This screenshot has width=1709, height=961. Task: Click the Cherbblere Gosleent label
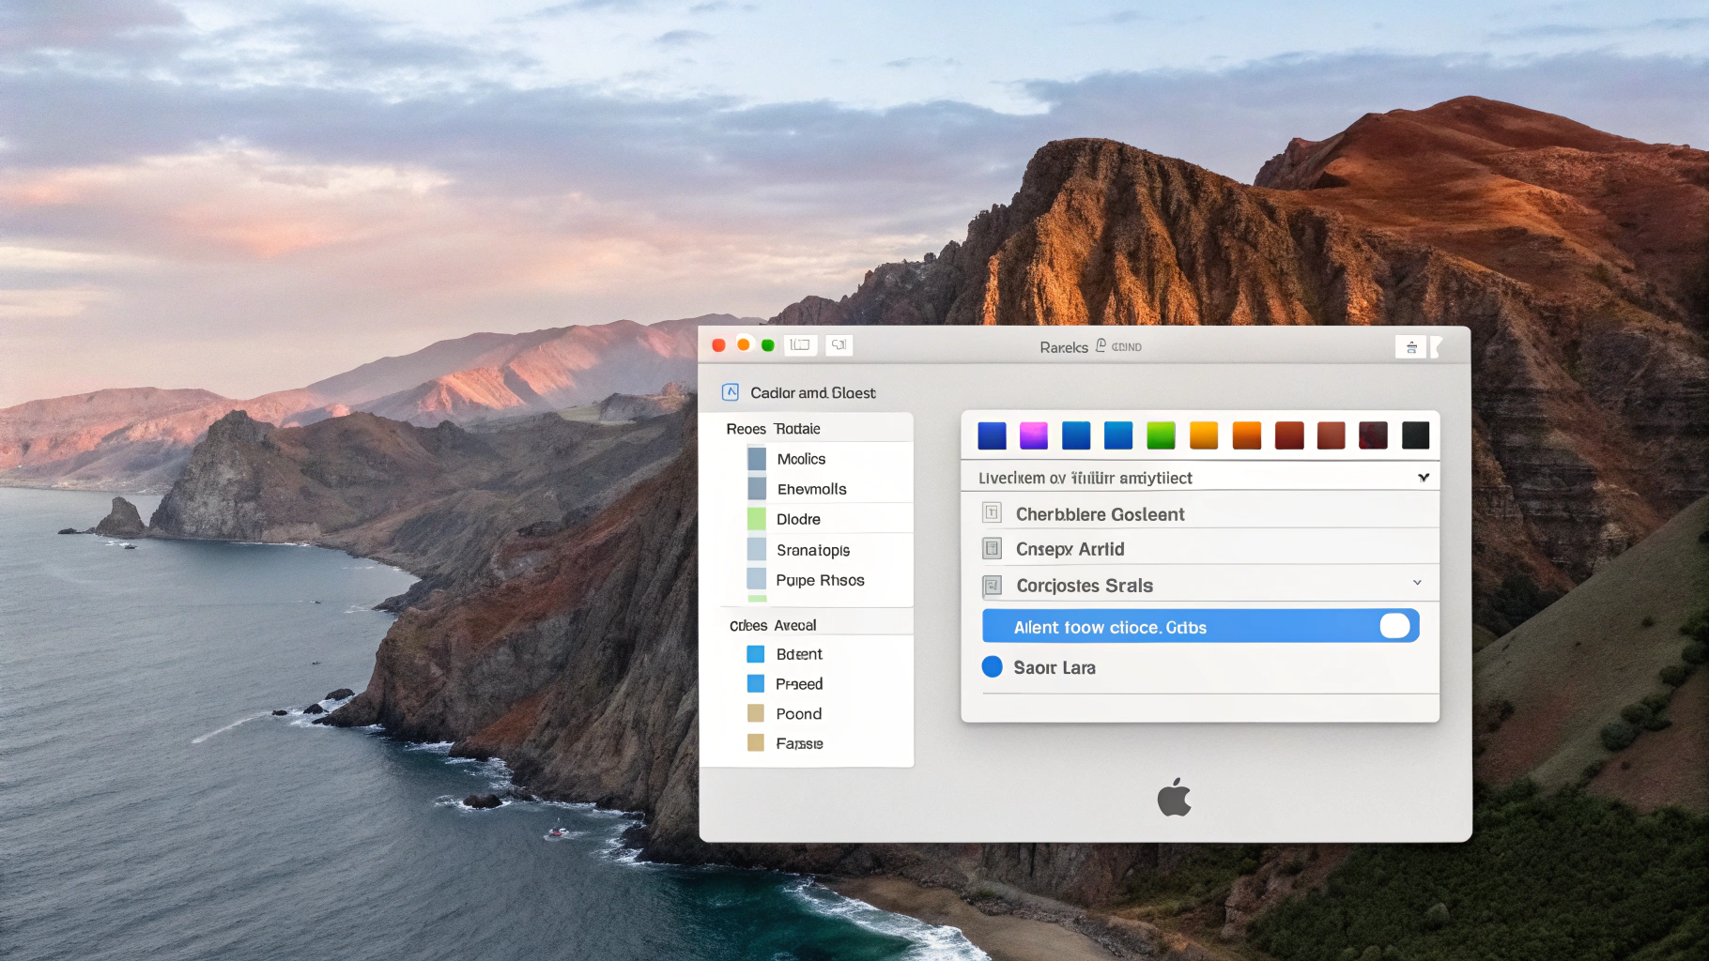click(x=1100, y=514)
